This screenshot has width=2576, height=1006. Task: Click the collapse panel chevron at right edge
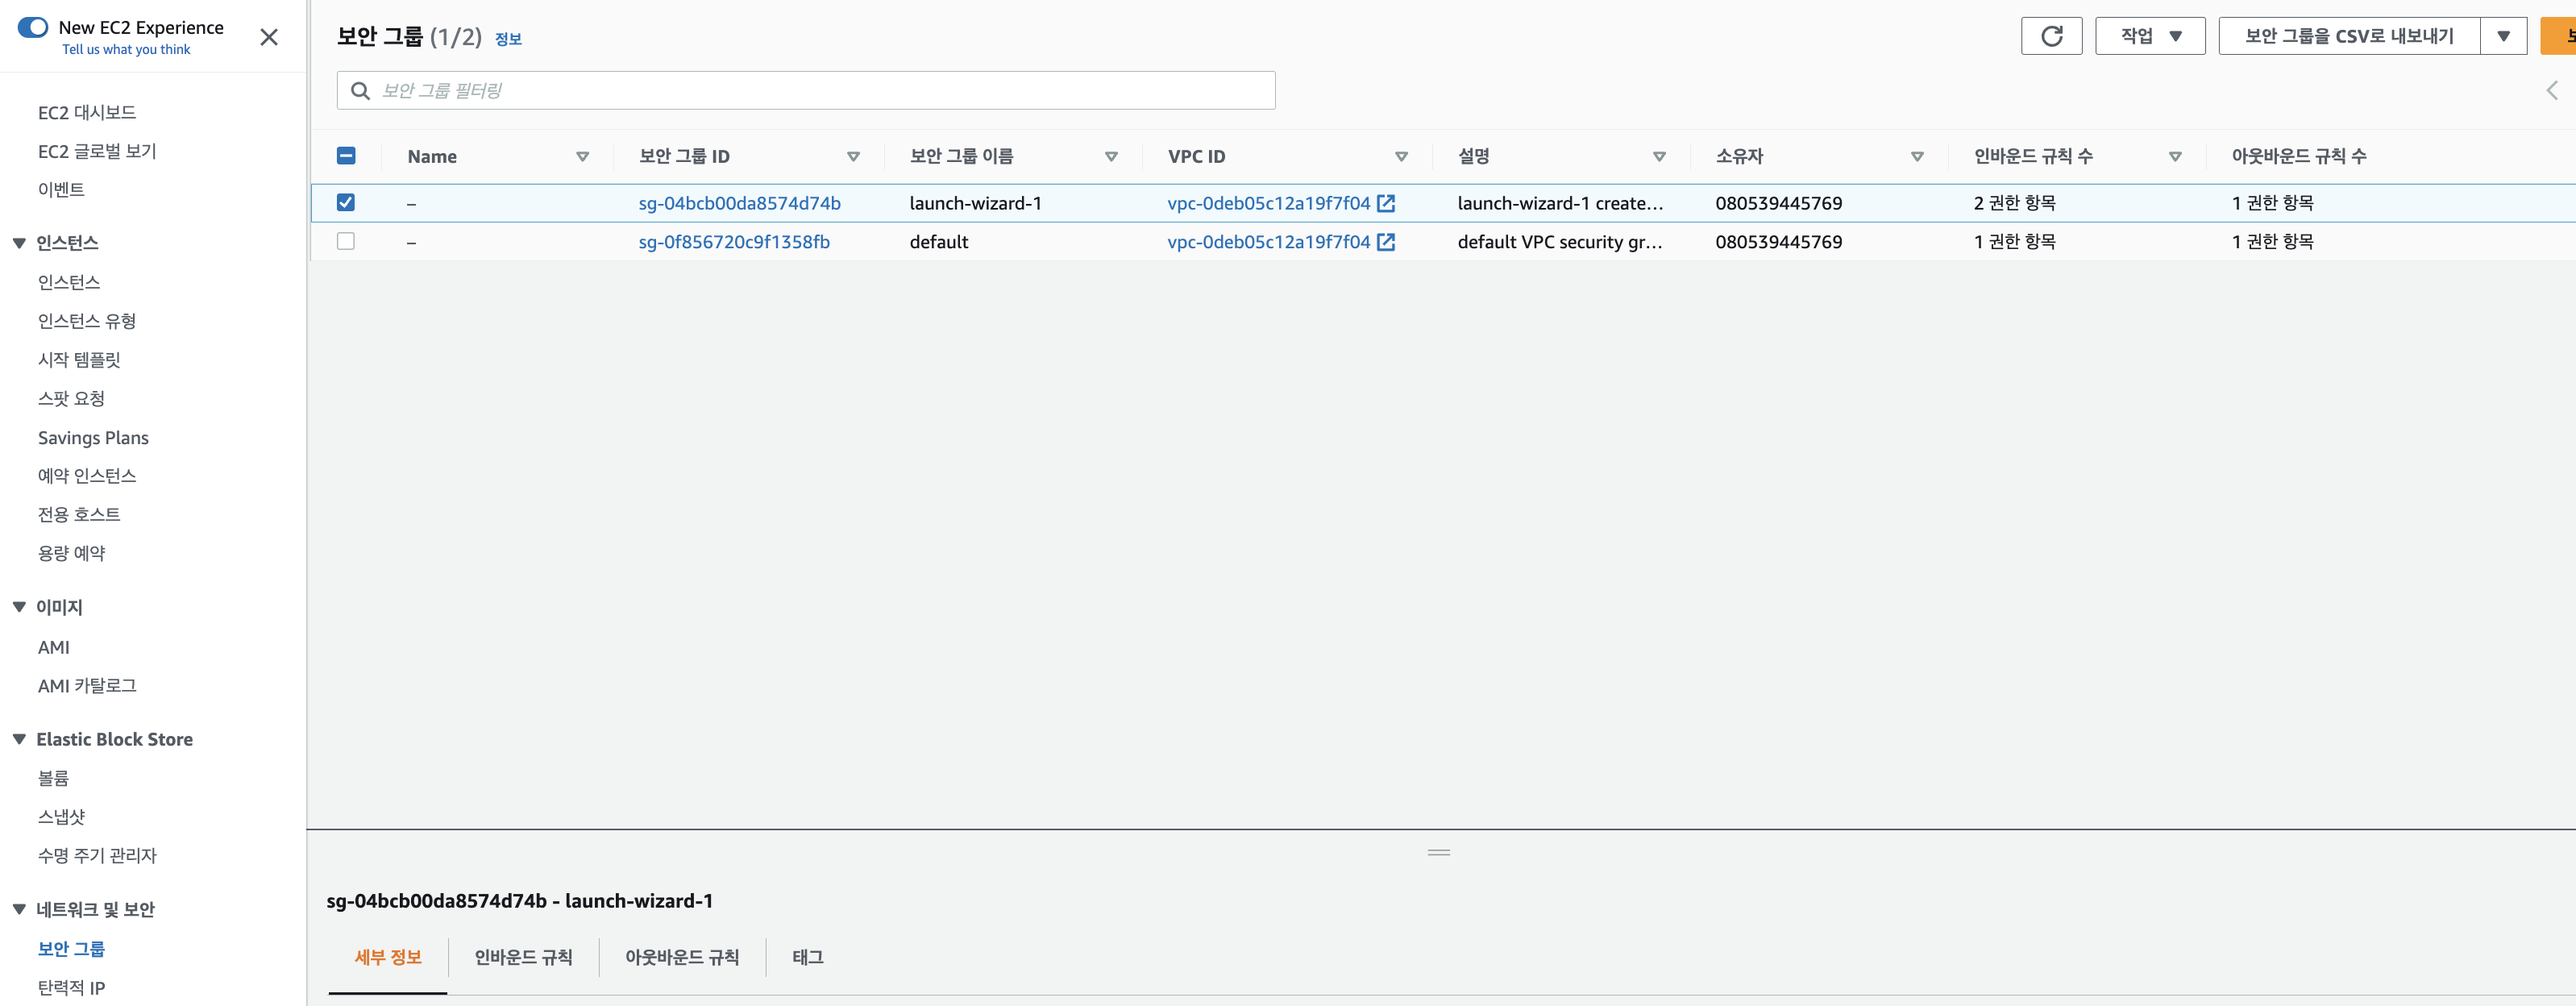click(2551, 91)
